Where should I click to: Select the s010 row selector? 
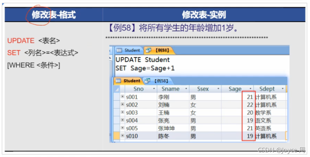tap(117, 136)
